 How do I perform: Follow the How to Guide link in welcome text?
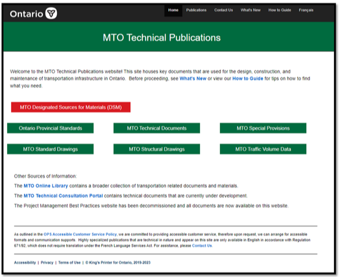click(x=248, y=79)
